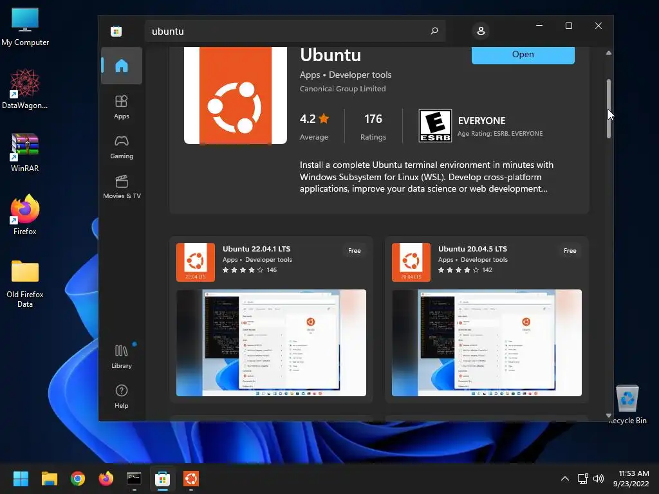Open the Gaming section in sidebar
This screenshot has height=494, width=659.
122,147
